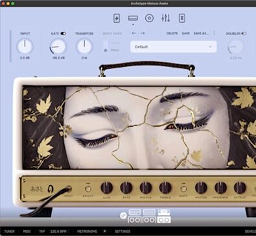Open the three-dot preset options menu
This screenshot has height=236, width=256.
215,33
